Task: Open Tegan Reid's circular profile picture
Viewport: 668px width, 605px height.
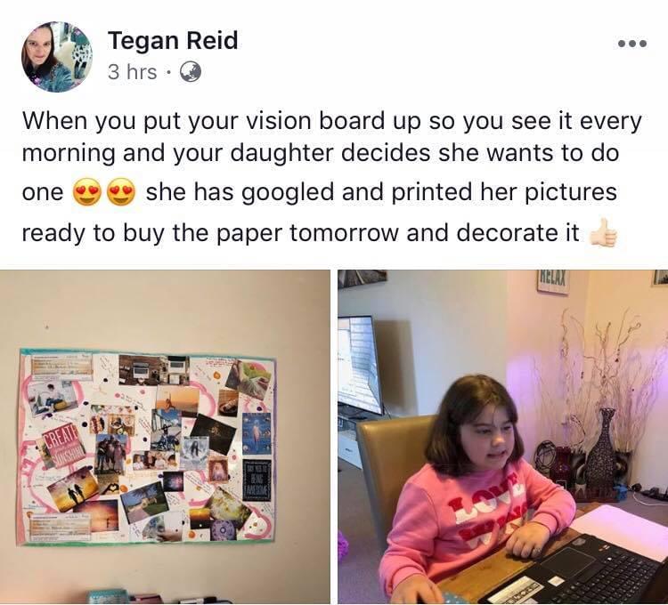Action: pyautogui.click(x=57, y=57)
